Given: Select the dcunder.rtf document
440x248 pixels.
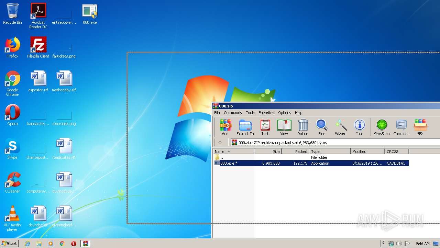Looking at the screenshot, I should pyautogui.click(x=38, y=216).
